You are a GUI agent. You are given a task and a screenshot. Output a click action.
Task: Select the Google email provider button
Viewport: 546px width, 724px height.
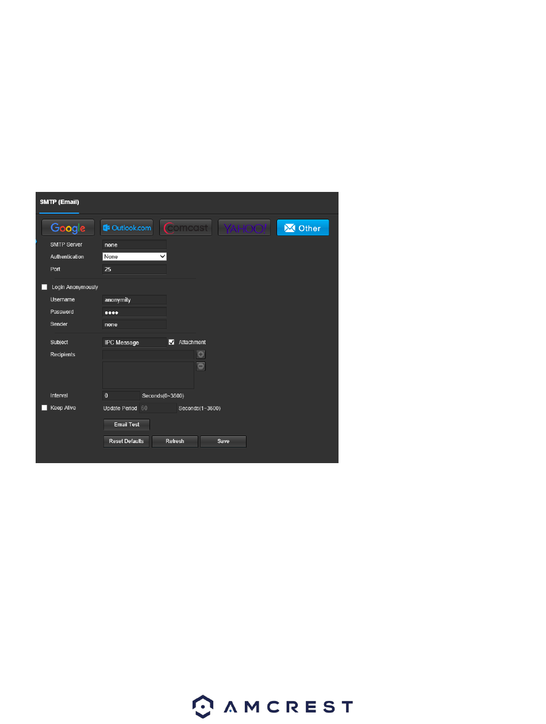point(68,228)
